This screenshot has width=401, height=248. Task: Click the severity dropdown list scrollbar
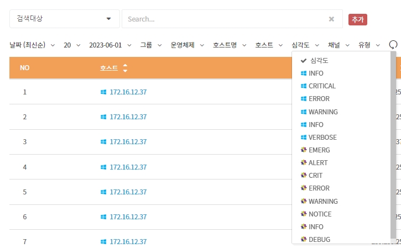click(x=393, y=144)
